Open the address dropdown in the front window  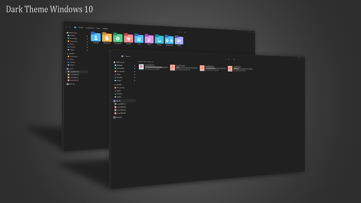[x=226, y=59]
